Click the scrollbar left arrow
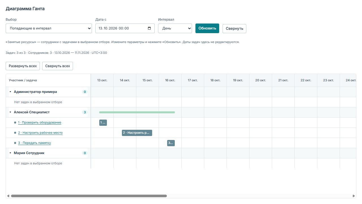This screenshot has height=204, width=362. 8,196
